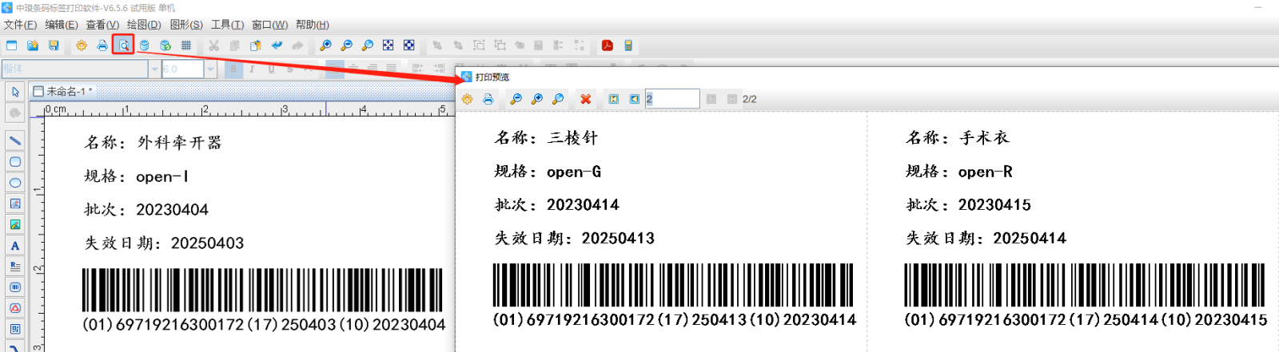Click the save document icon
The image size is (1279, 352).
pos(54,45)
